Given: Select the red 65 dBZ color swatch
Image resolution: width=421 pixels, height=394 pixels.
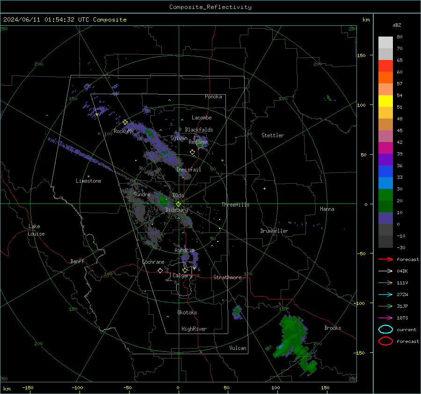Looking at the screenshot, I should (385, 66).
